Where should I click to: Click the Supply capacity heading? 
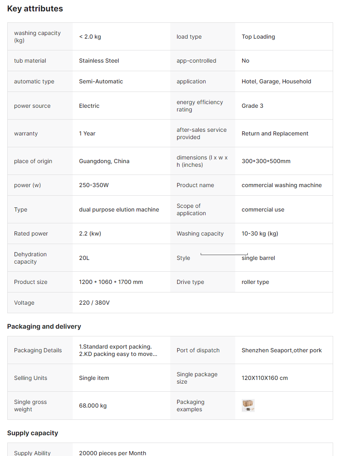pyautogui.click(x=32, y=433)
